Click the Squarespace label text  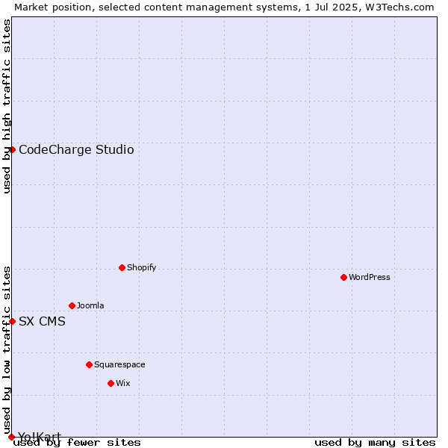click(119, 365)
